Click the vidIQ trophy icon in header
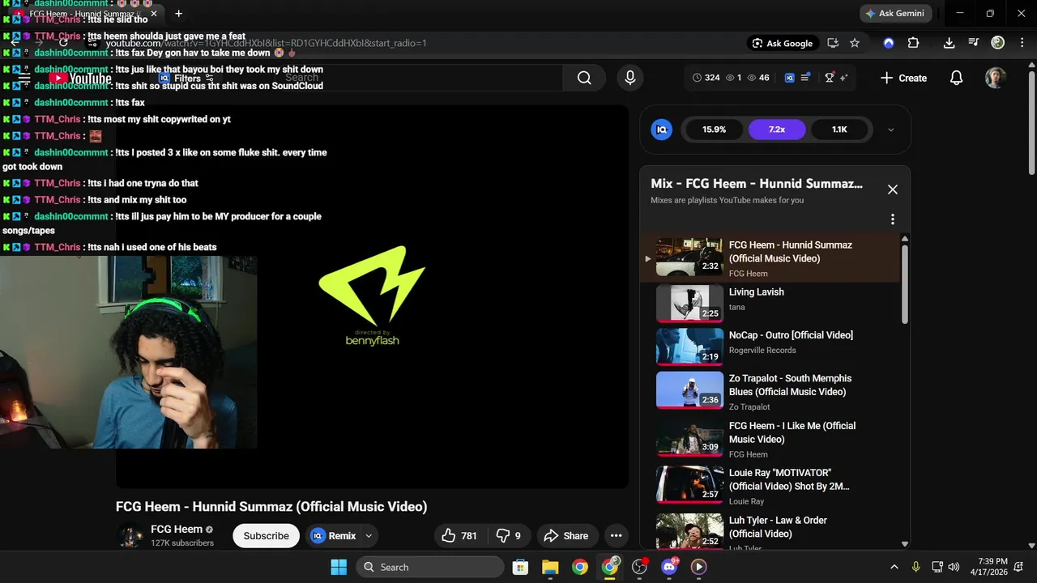Image resolution: width=1037 pixels, height=583 pixels. point(830,78)
